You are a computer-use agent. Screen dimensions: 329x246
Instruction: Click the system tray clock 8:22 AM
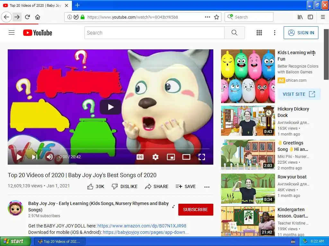tap(317, 241)
